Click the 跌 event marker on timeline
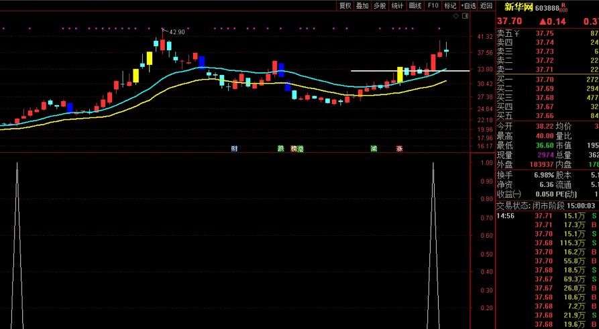The width and height of the screenshot is (599, 329). tap(281, 149)
